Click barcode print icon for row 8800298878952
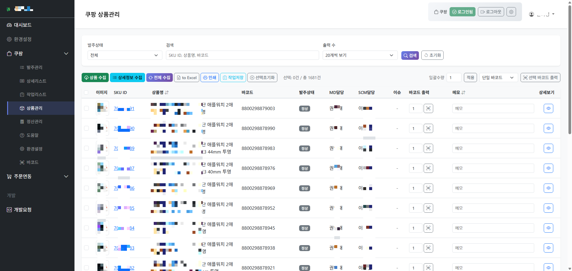This screenshot has height=271, width=572. coord(428,208)
